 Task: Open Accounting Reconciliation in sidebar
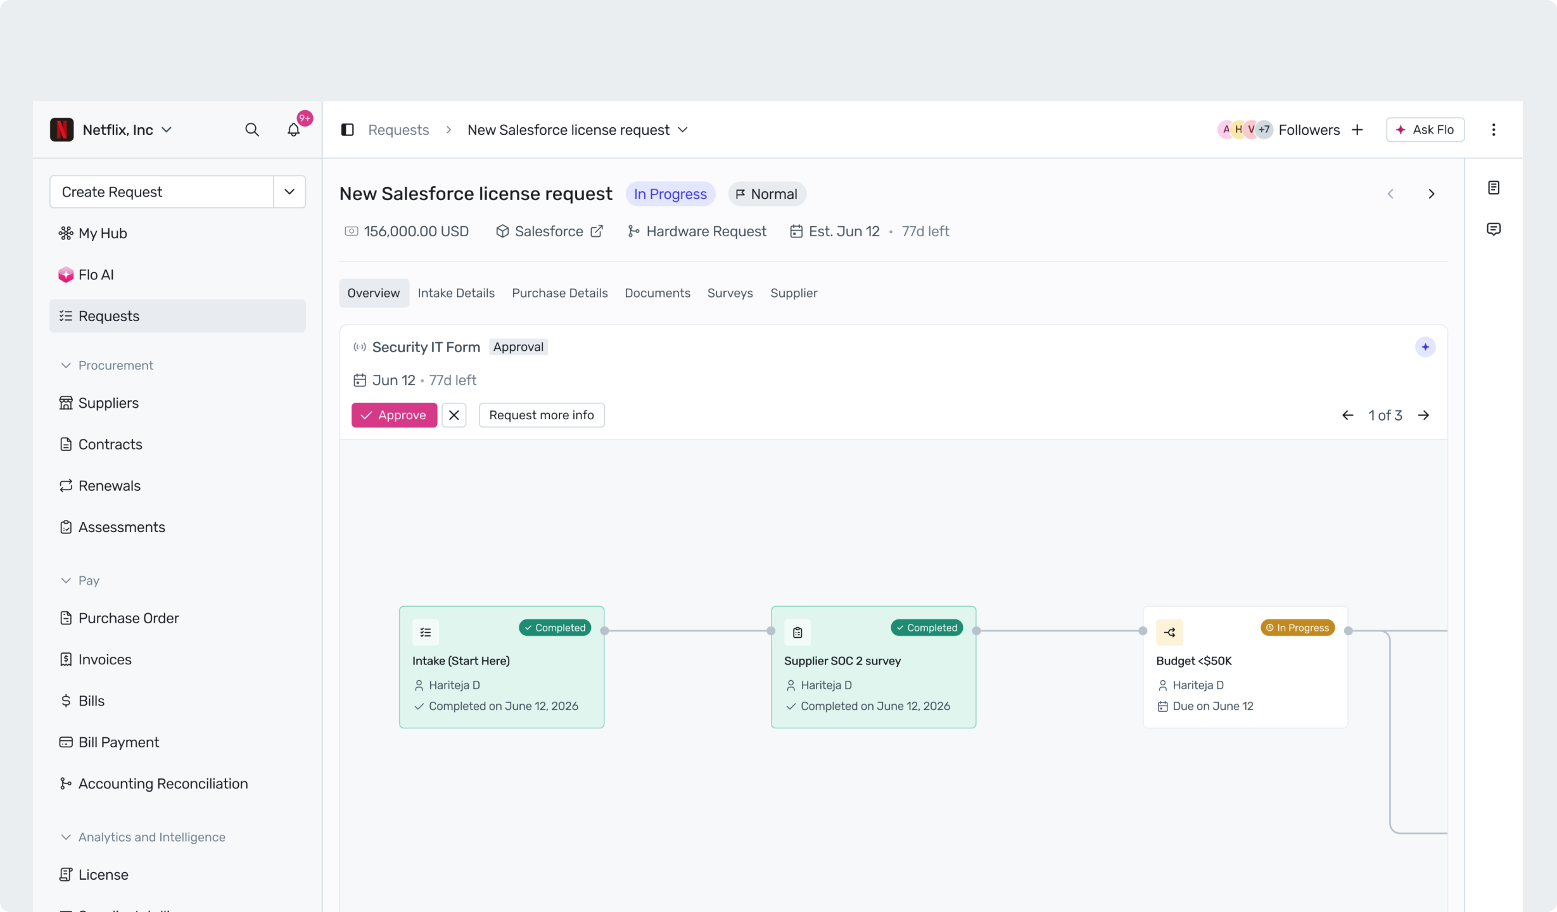pos(177,783)
